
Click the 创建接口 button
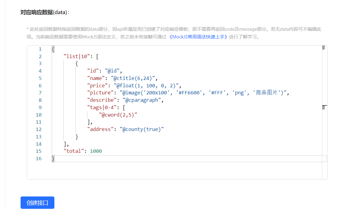click(x=37, y=203)
